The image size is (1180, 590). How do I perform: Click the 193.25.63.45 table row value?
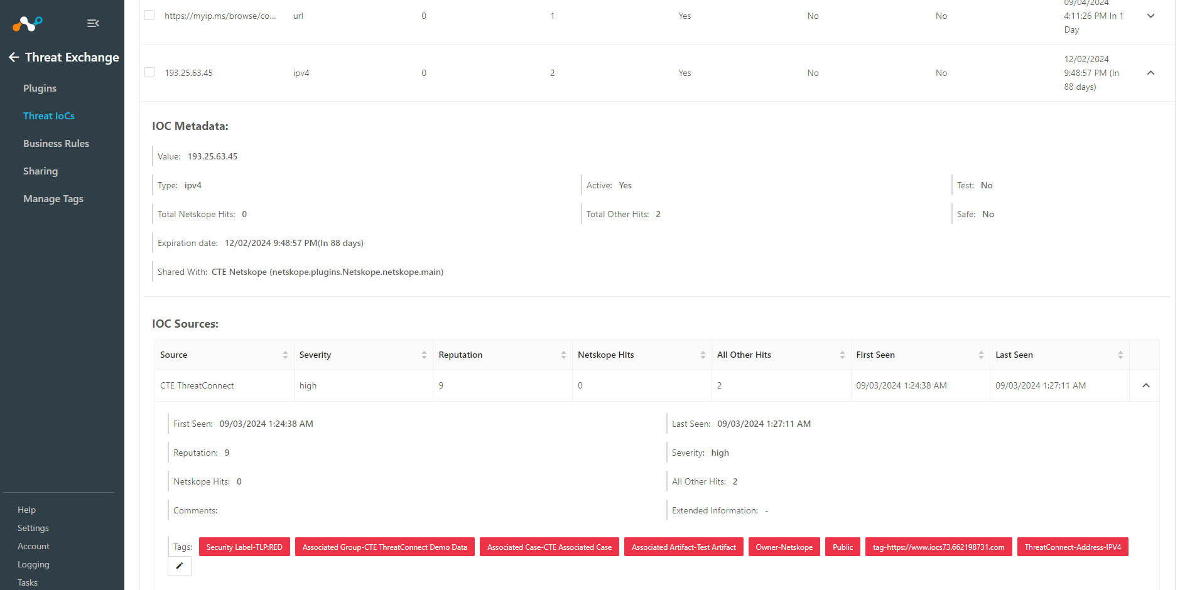189,73
